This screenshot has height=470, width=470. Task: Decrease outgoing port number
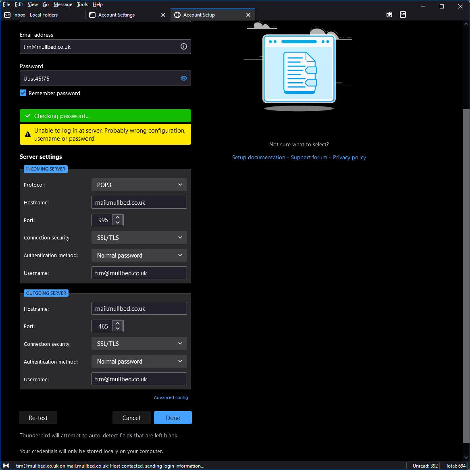click(118, 329)
